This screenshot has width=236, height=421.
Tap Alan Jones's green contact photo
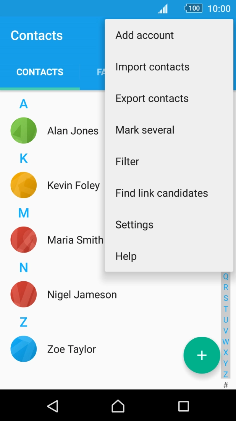click(24, 131)
